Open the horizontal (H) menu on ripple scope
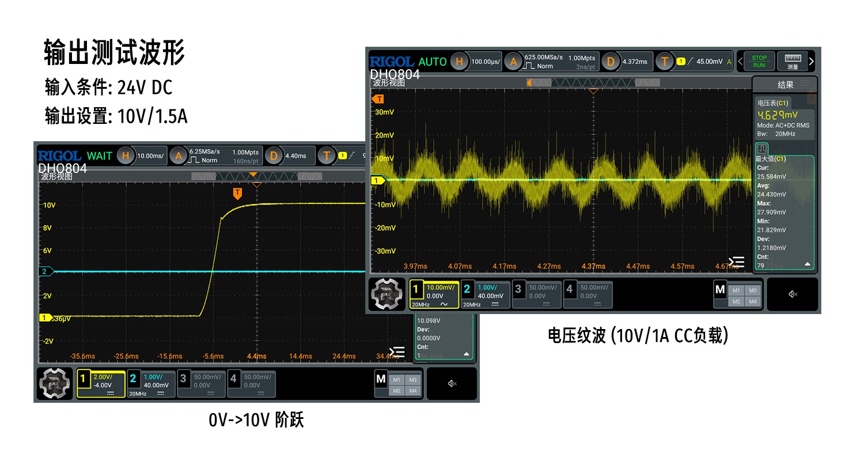The width and height of the screenshot is (864, 461). 458,61
